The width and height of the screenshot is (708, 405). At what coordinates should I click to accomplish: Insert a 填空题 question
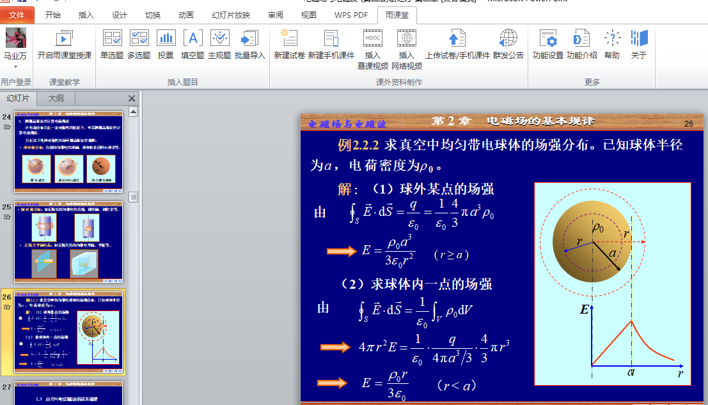193,43
